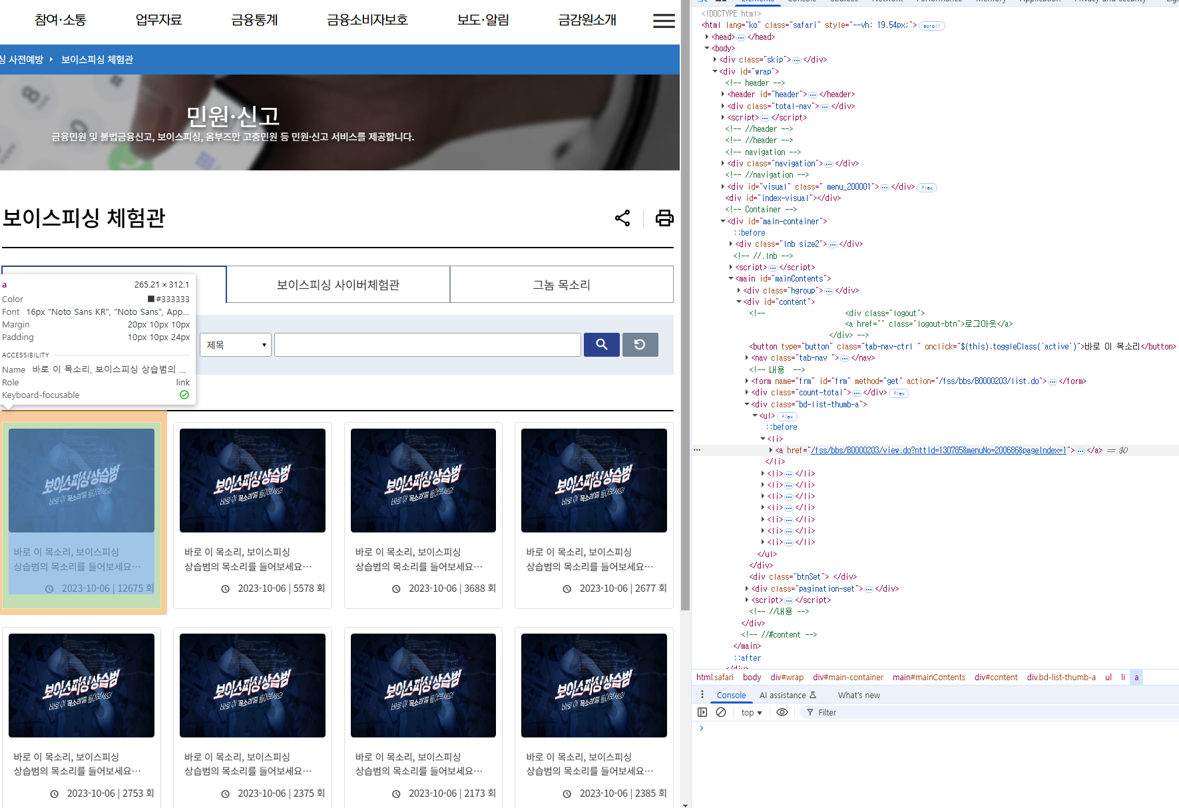The width and height of the screenshot is (1179, 808).
Task: Select main#mainContents in DOM breadcrumb
Action: (929, 677)
